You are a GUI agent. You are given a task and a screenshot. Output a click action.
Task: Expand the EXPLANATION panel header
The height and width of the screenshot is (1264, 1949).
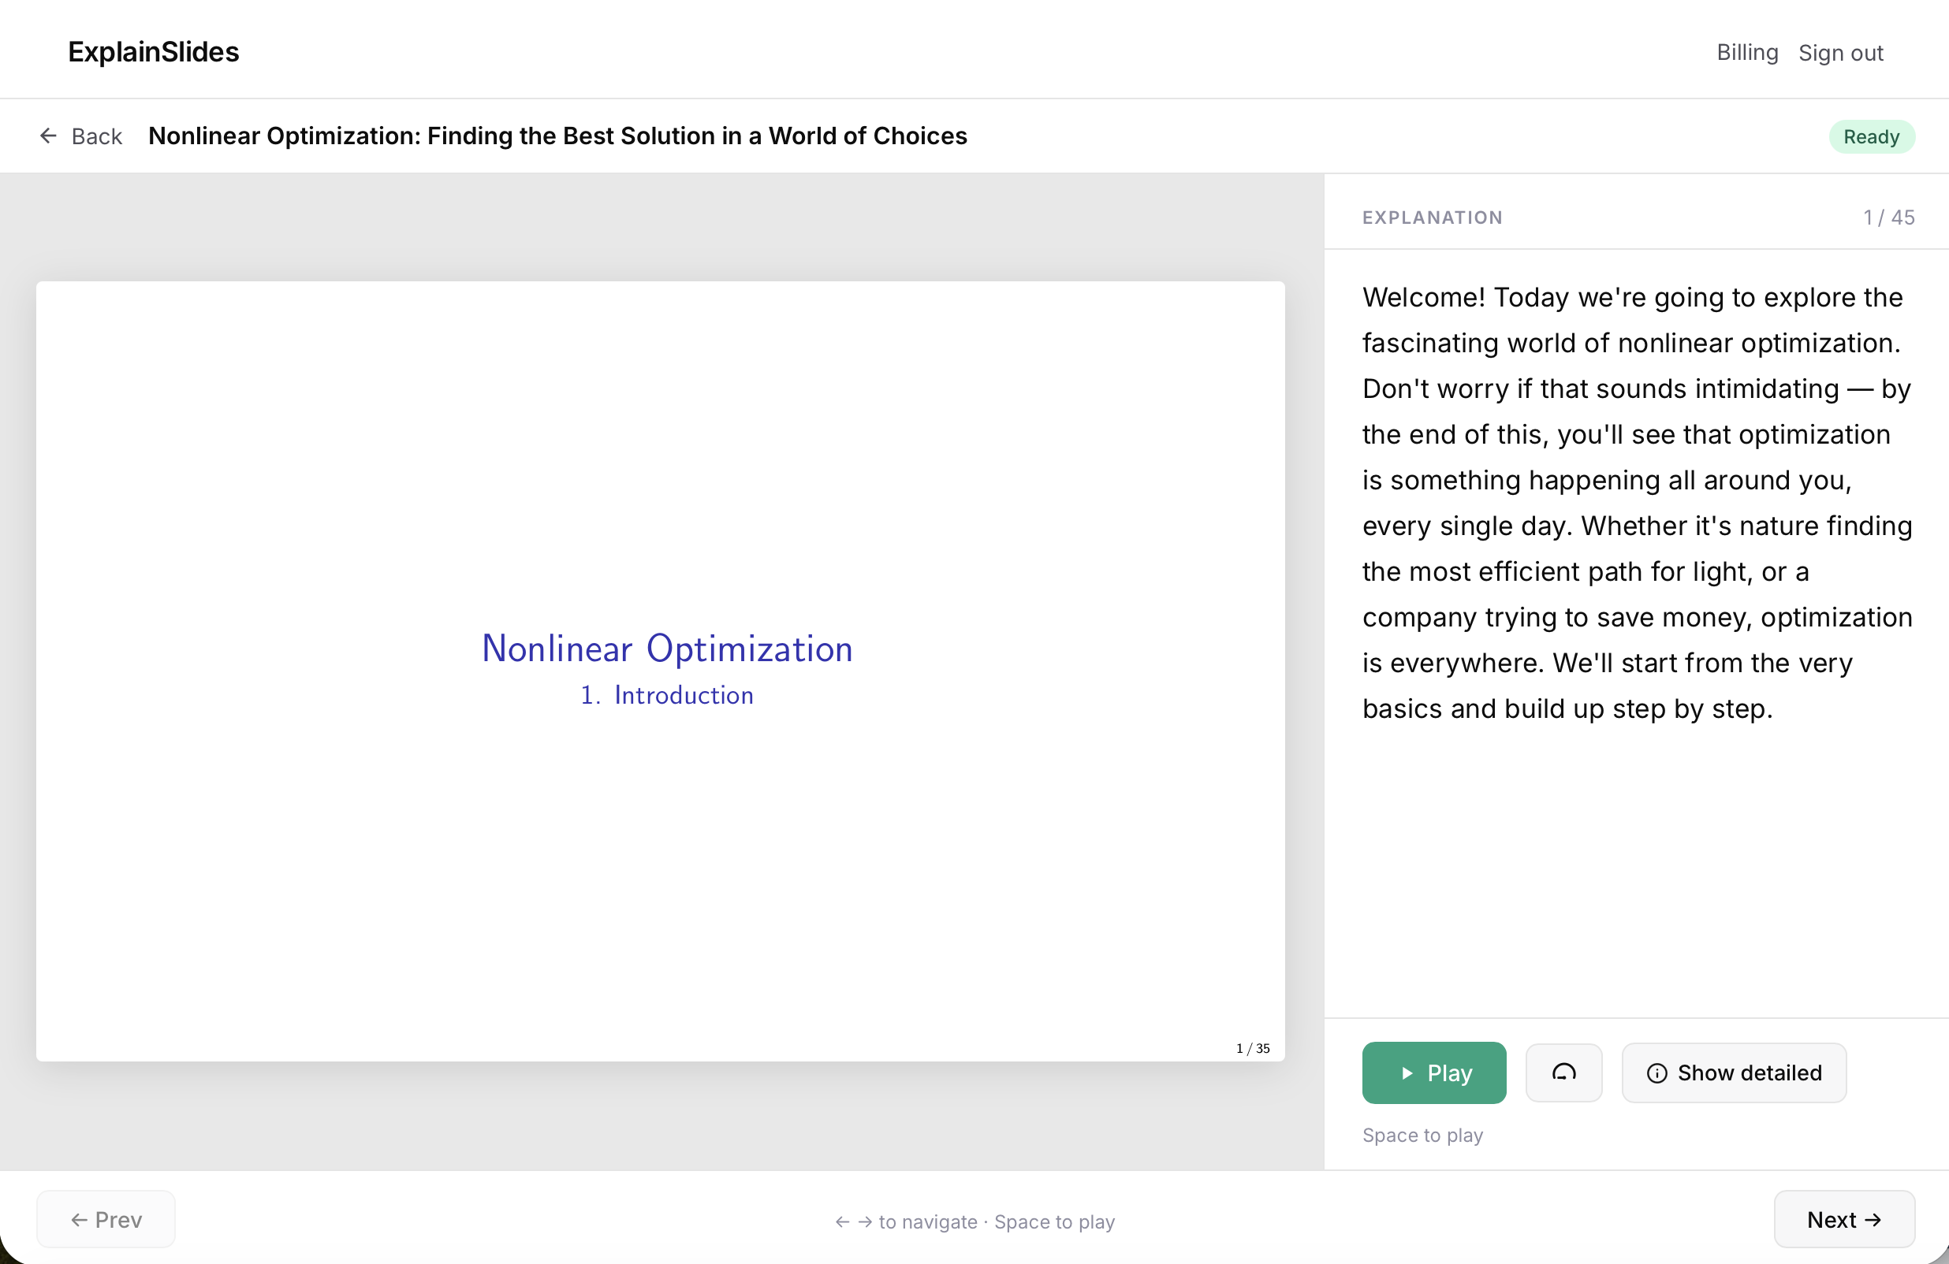1433,217
